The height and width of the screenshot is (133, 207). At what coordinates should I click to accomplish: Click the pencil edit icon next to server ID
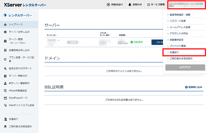[59, 40]
